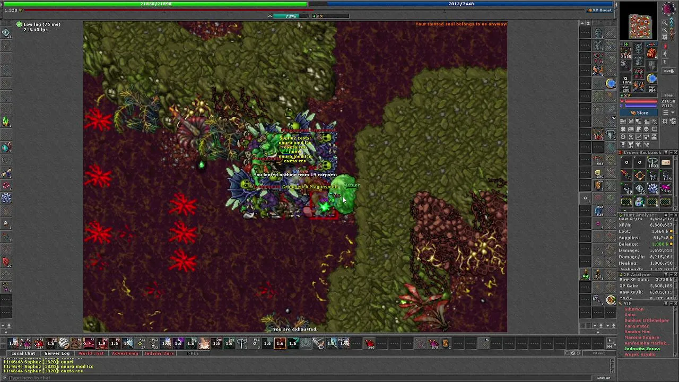Open the XP Analyser panel menu
The height and width of the screenshot is (382, 679).
point(665,275)
